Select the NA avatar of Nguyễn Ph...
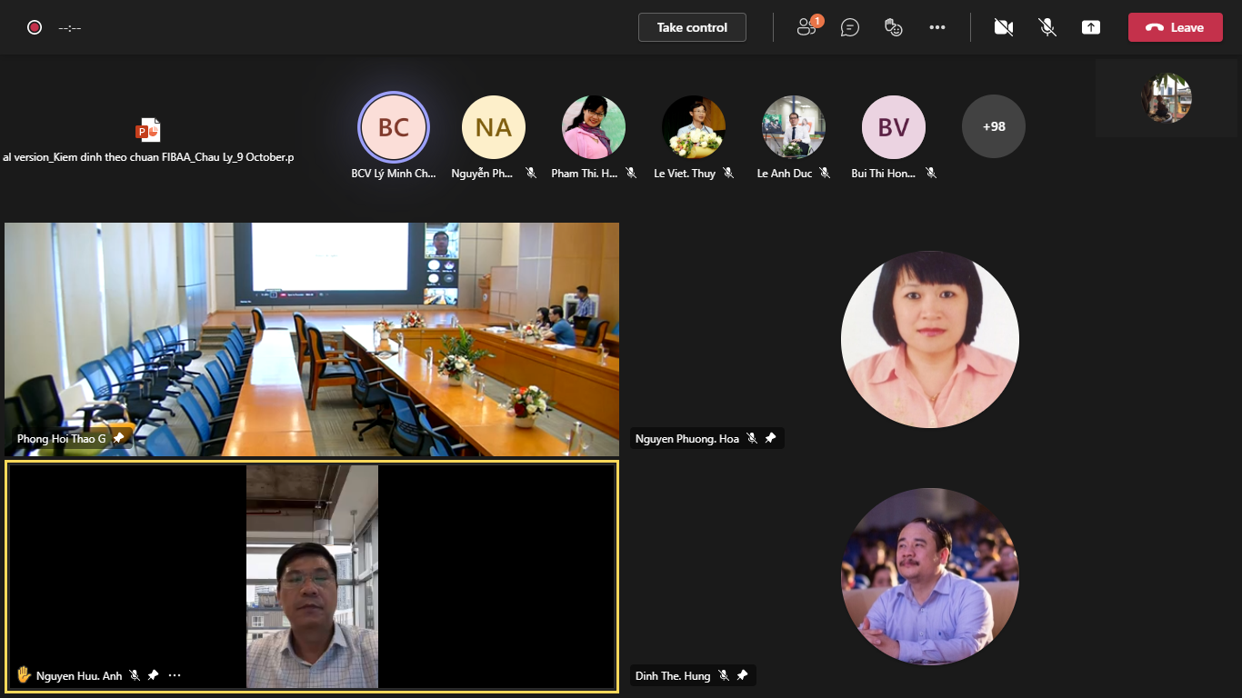 click(x=494, y=127)
